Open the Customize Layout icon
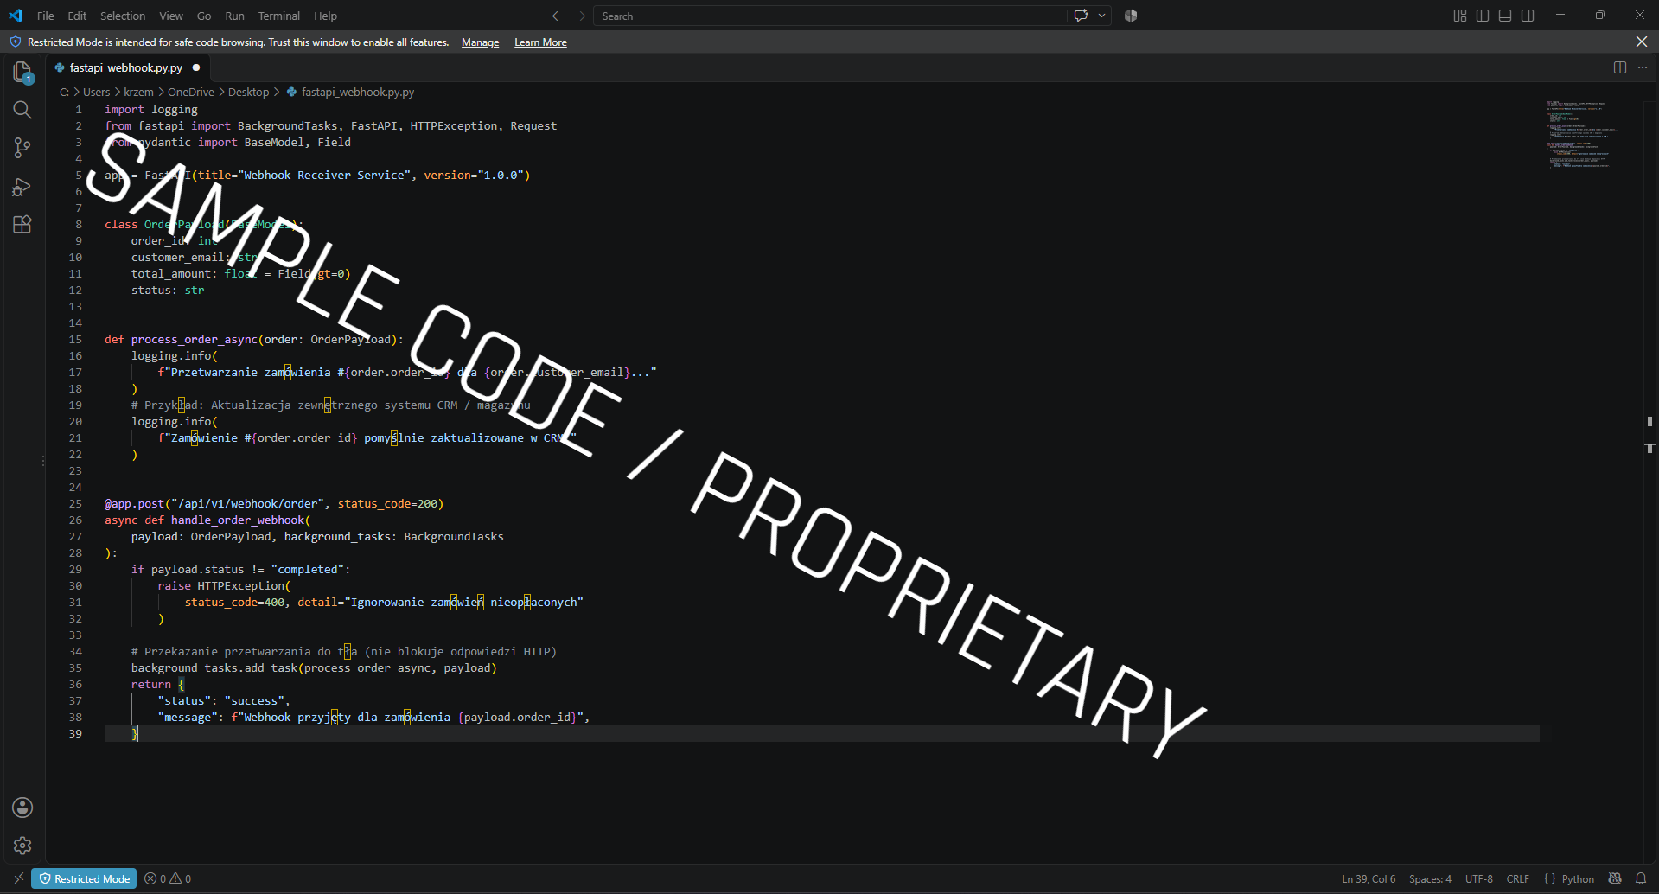Screen dimensions: 1659x894 [x=1460, y=16]
